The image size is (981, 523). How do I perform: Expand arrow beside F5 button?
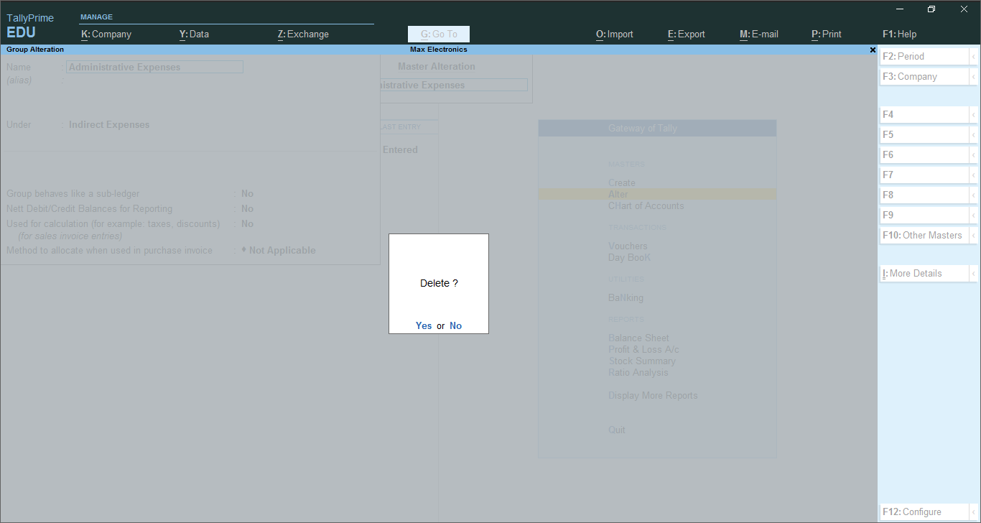point(973,134)
